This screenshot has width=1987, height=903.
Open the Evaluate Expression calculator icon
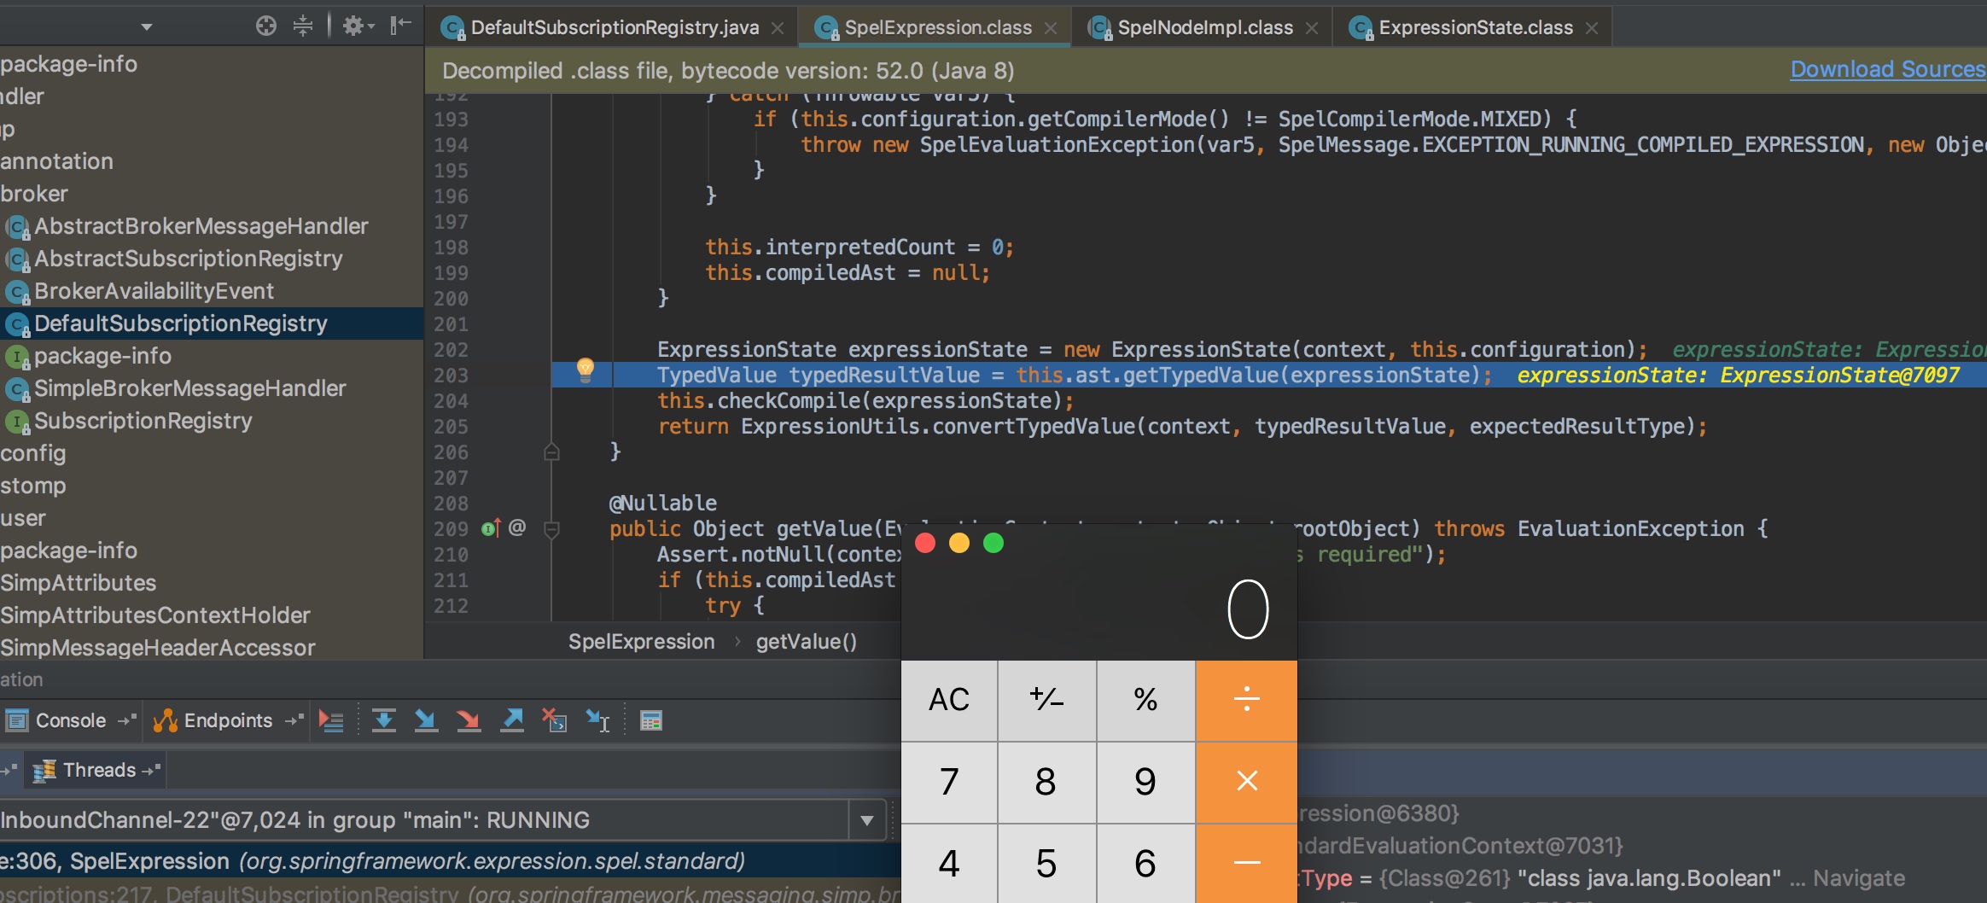(x=651, y=721)
